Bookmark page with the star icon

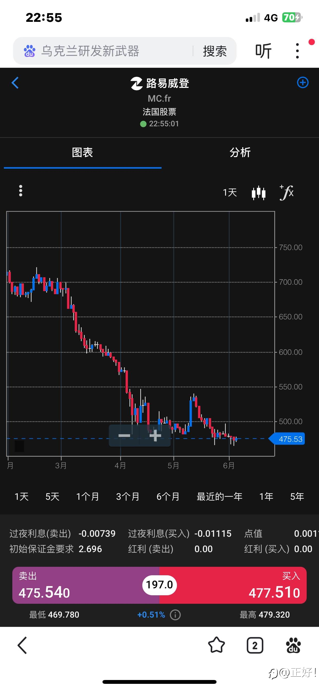(x=216, y=645)
